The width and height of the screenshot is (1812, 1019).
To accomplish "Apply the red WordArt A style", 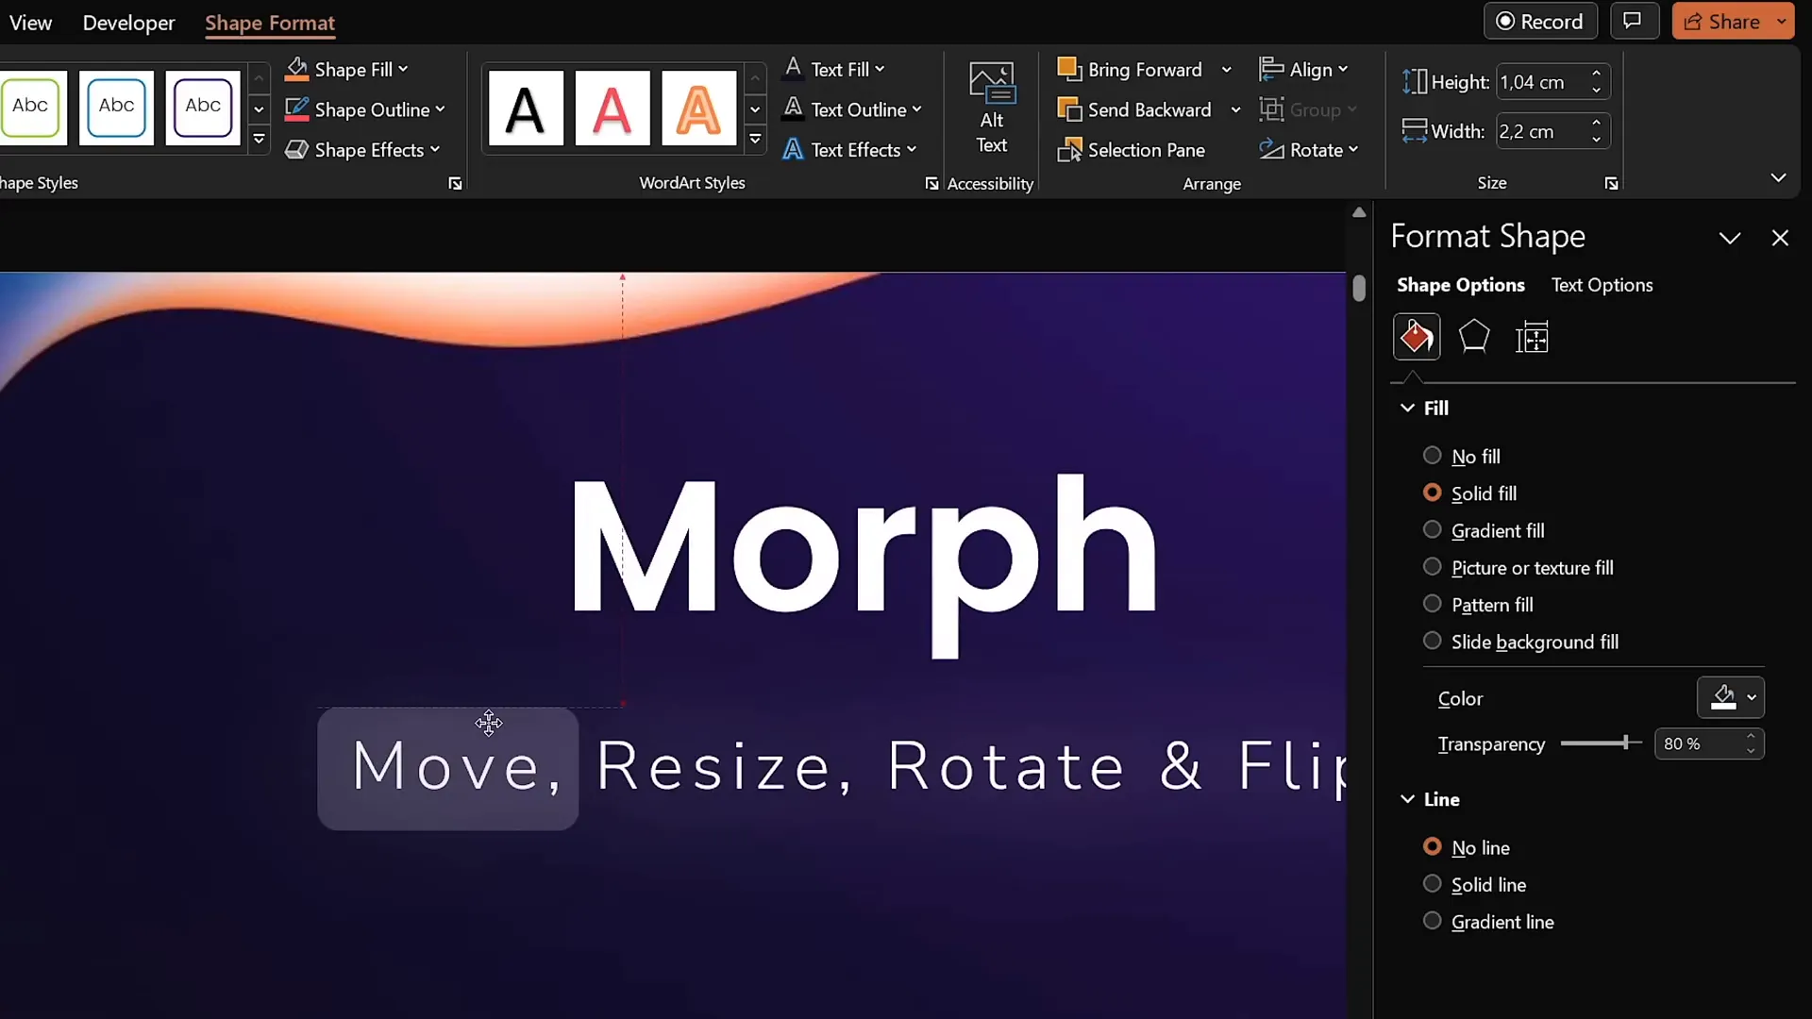I will pyautogui.click(x=612, y=109).
